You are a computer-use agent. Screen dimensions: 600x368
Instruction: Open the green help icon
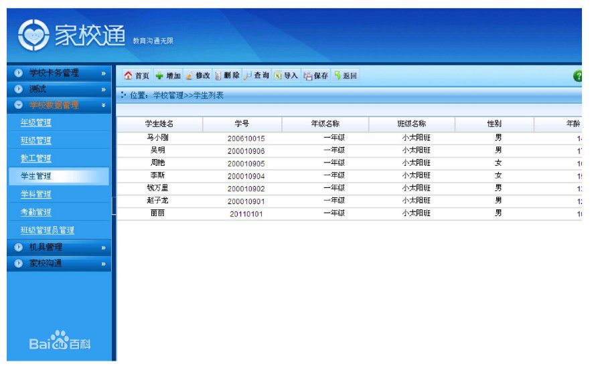pyautogui.click(x=577, y=76)
